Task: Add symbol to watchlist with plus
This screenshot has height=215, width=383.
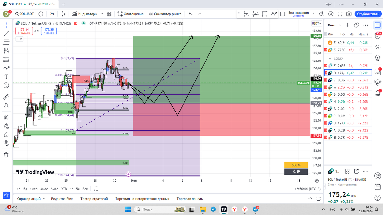Action: (x=348, y=25)
